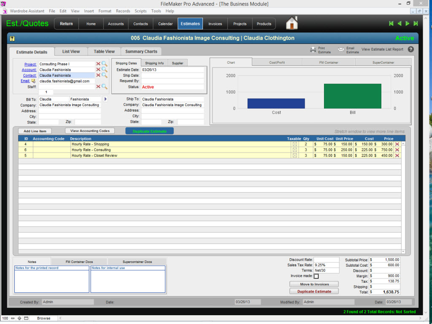Screen dimensions: 432x324
Task: Toggle Taxable for Hourly Rate - Consulting
Action: point(295,150)
